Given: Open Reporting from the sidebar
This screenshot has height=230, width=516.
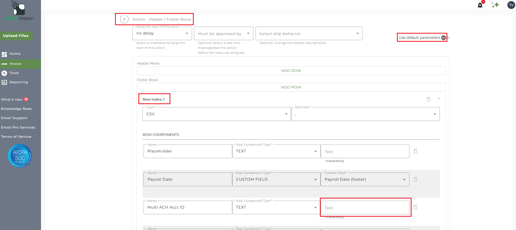Looking at the screenshot, I should click(18, 82).
